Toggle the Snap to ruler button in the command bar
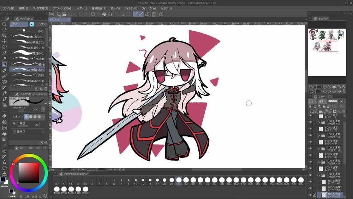The height and width of the screenshot is (199, 353). point(135,14)
